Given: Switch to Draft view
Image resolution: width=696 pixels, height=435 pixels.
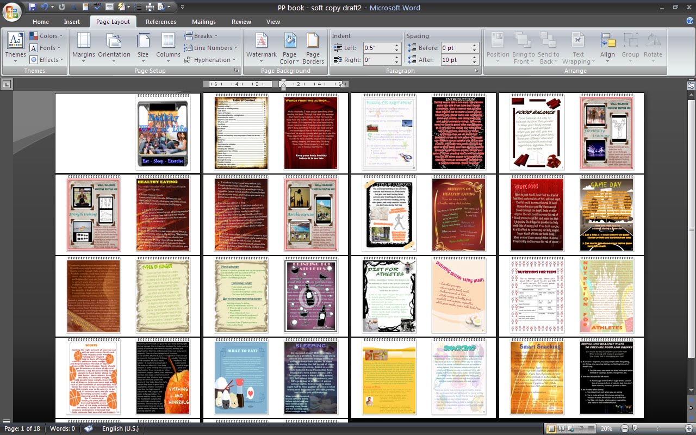Looking at the screenshot, I should (x=591, y=428).
